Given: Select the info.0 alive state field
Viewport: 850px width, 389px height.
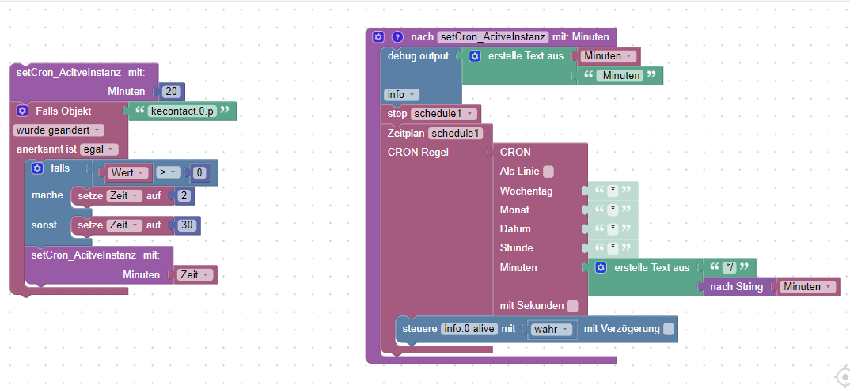Looking at the screenshot, I should pyautogui.click(x=469, y=328).
